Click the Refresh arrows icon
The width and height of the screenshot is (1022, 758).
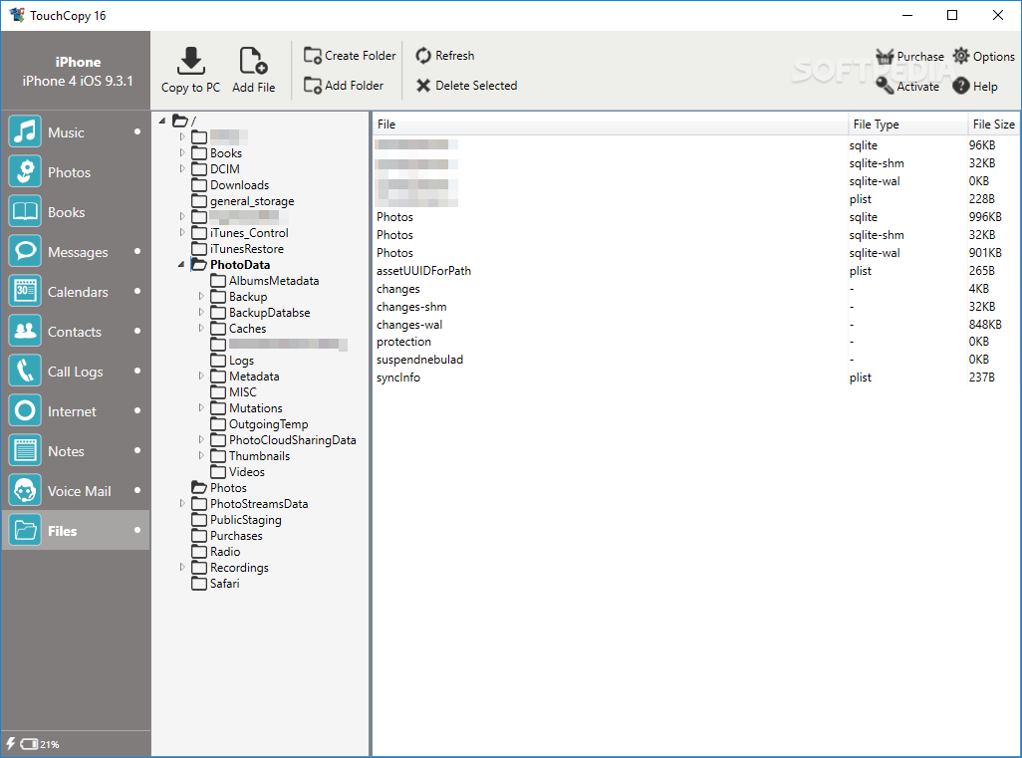tap(423, 56)
